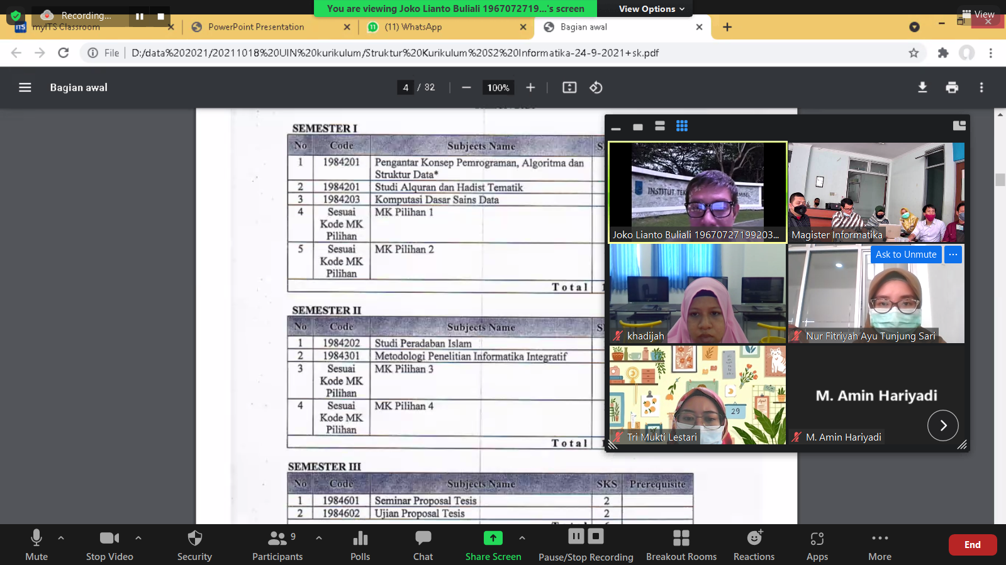Click the PDF rotate counterclockwise icon
Image resolution: width=1006 pixels, height=565 pixels.
tap(596, 87)
